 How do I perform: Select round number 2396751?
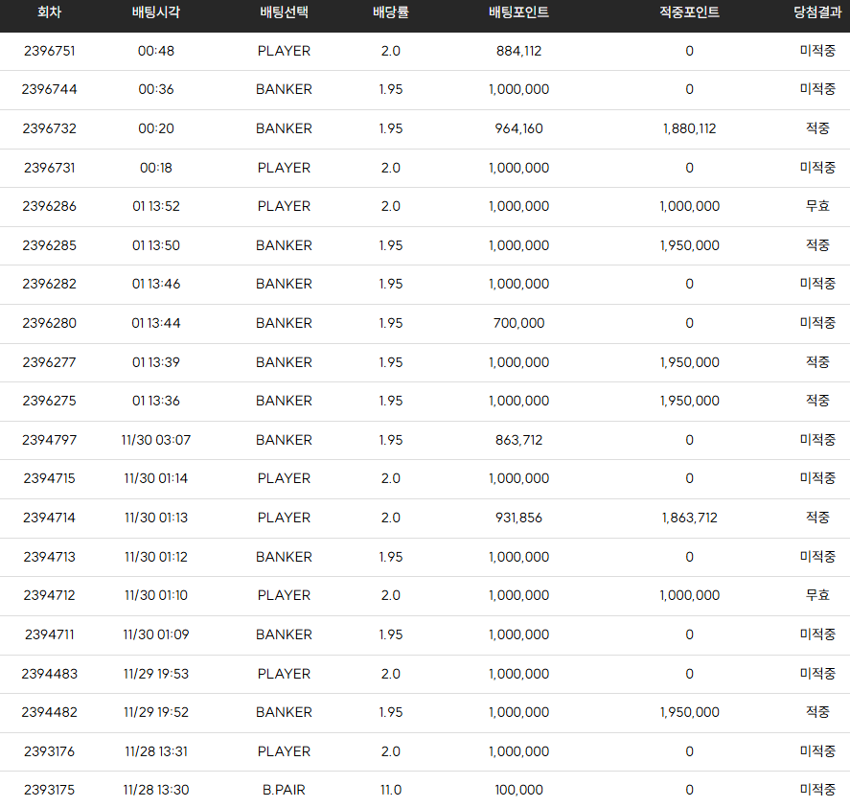coord(49,51)
